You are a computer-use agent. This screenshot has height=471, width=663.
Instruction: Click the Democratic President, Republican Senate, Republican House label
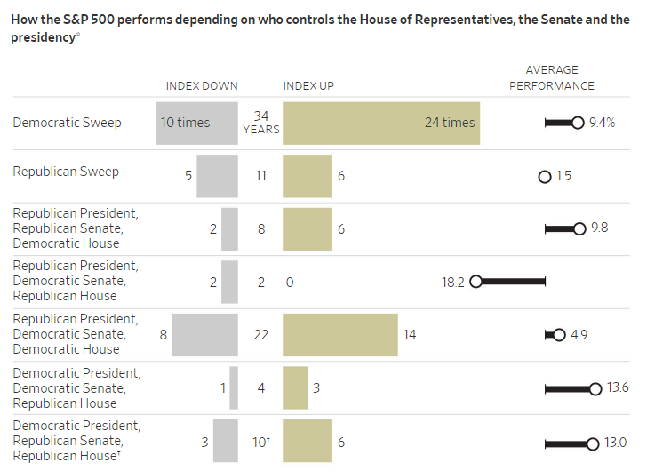(x=76, y=440)
